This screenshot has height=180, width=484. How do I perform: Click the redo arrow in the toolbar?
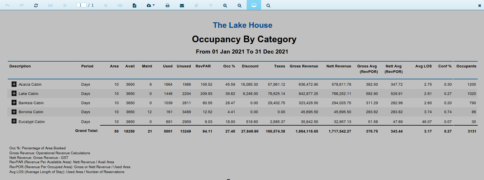[21, 5]
